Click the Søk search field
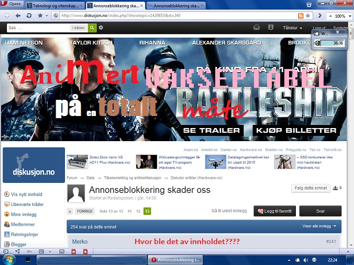354x265 pixels. tap(38, 28)
